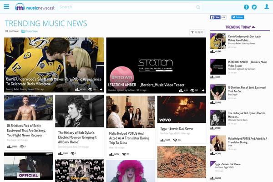
Task: Click the bars icon under sidebar Scott Eastwood item
Action: click(x=212, y=102)
